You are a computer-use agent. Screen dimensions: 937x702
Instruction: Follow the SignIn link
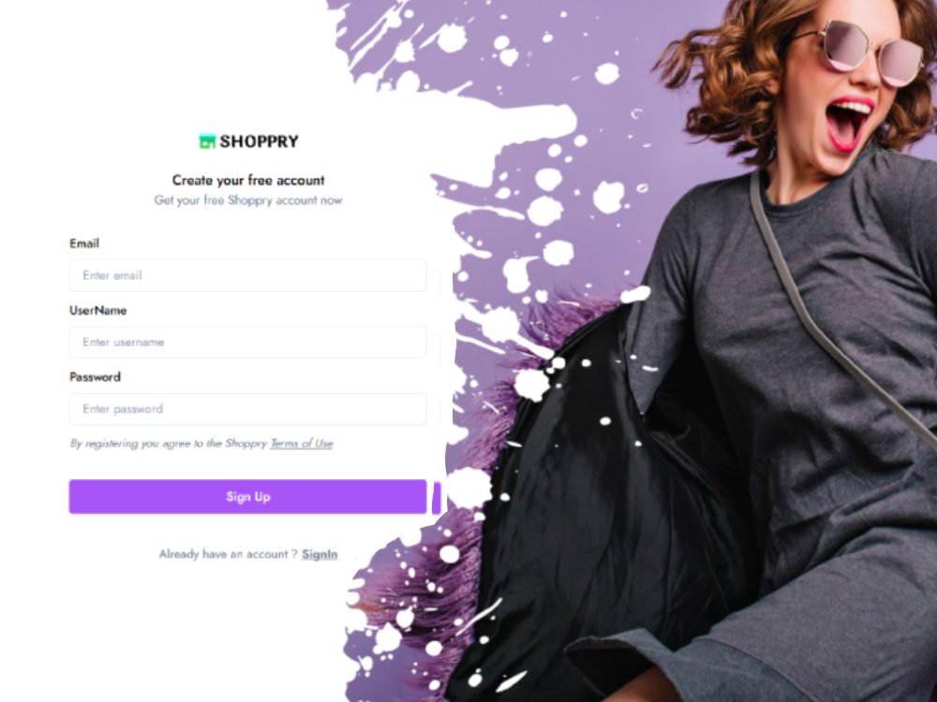pyautogui.click(x=320, y=554)
